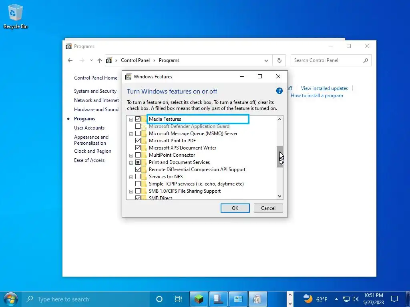410x307 pixels.
Task: Uncheck Remote Differential Compression API Support
Action: [x=138, y=169]
